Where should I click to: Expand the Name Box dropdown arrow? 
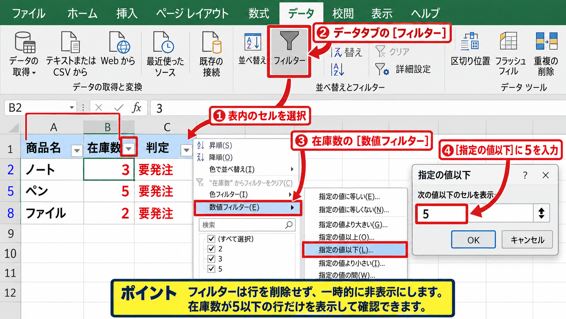[x=72, y=108]
